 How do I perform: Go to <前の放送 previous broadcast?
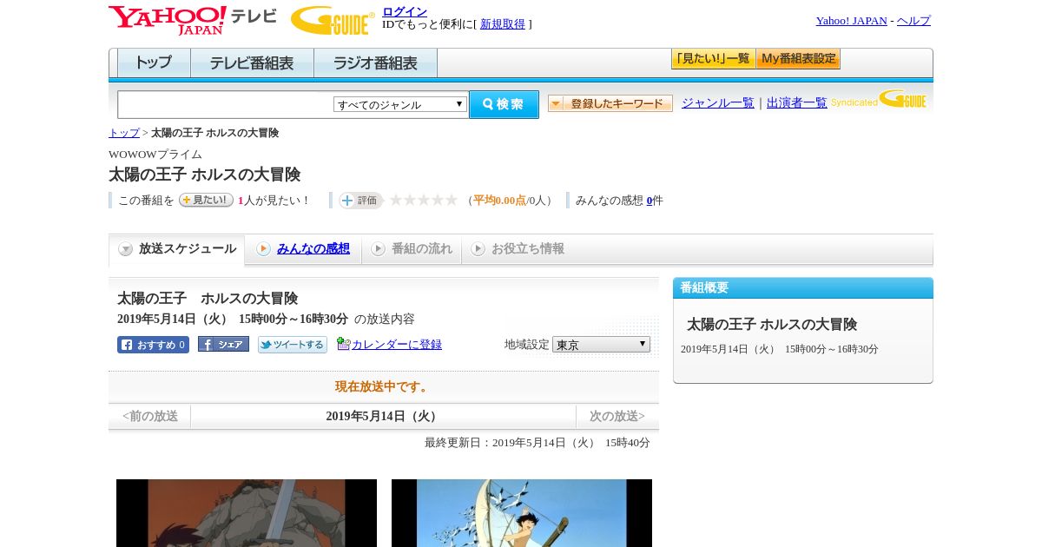click(x=150, y=417)
